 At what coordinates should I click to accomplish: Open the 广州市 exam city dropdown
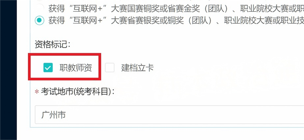[x=169, y=115]
